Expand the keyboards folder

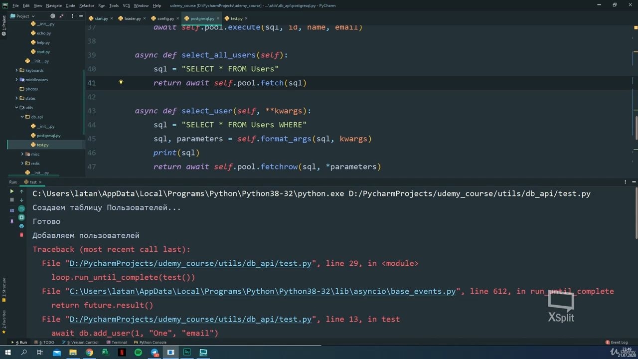pos(16,70)
